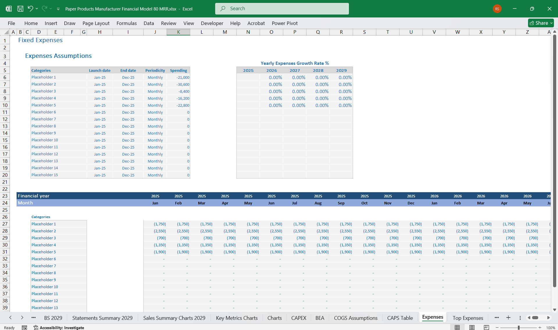Expand hidden sheet tabs via the ellipsis
This screenshot has width=558, height=330.
(33, 318)
